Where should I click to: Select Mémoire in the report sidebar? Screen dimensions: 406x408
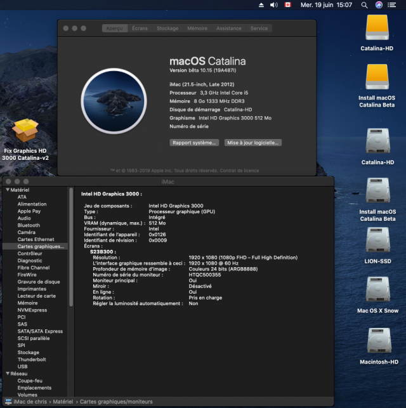[27, 303]
